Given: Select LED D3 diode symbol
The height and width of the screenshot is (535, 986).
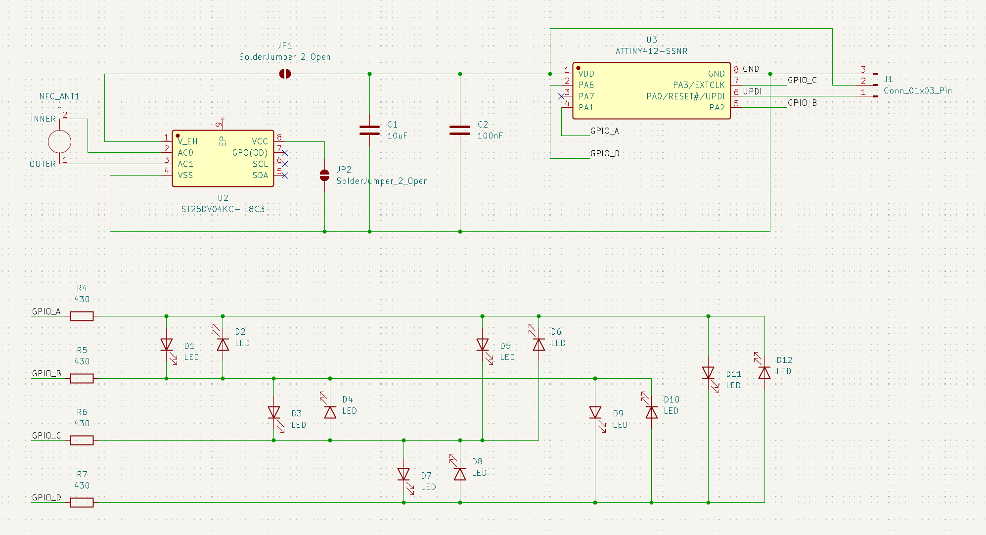Looking at the screenshot, I should point(274,412).
